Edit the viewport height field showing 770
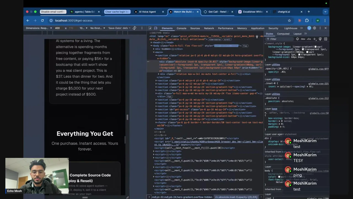This screenshot has height=199, width=353. click(x=71, y=28)
